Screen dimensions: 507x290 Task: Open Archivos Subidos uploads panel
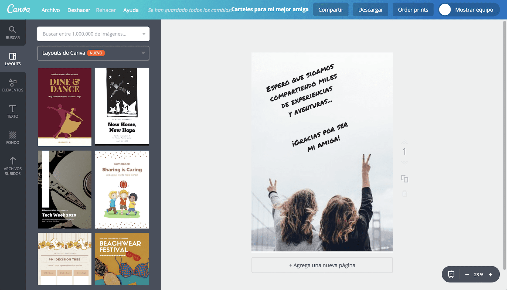click(13, 166)
